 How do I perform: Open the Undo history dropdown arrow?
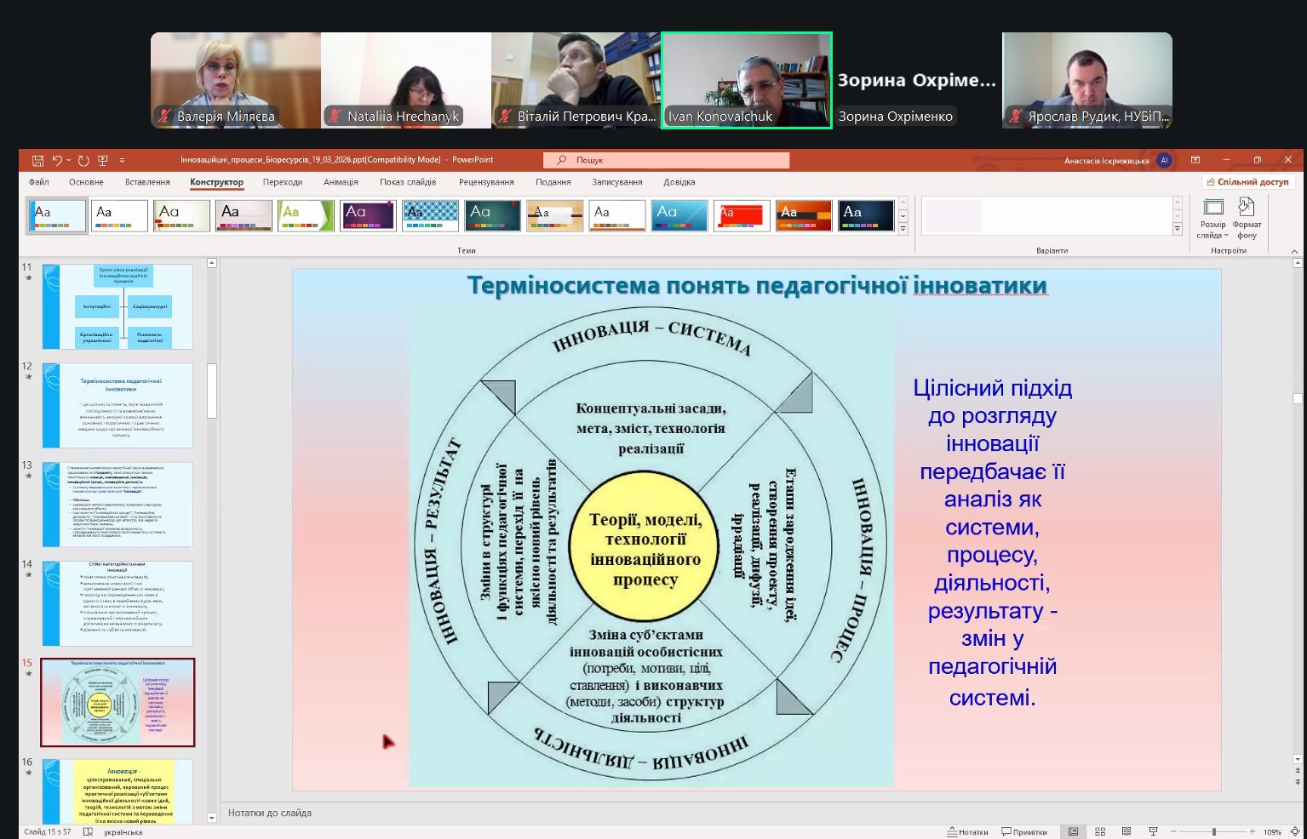coord(68,160)
